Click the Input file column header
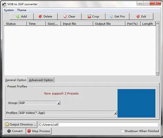 click(77, 24)
